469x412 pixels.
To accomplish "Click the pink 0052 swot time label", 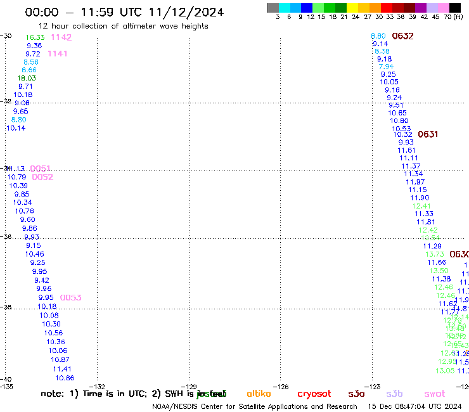I will (x=42, y=177).
